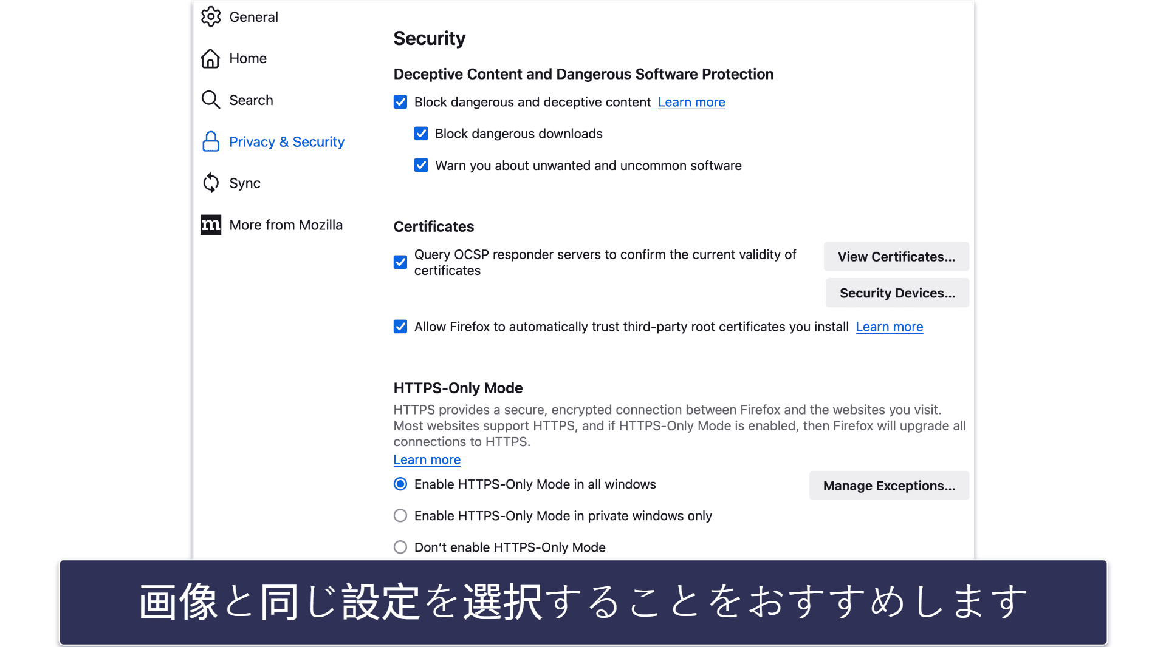Select Enable HTTPS-Only Mode in all windows

click(400, 484)
